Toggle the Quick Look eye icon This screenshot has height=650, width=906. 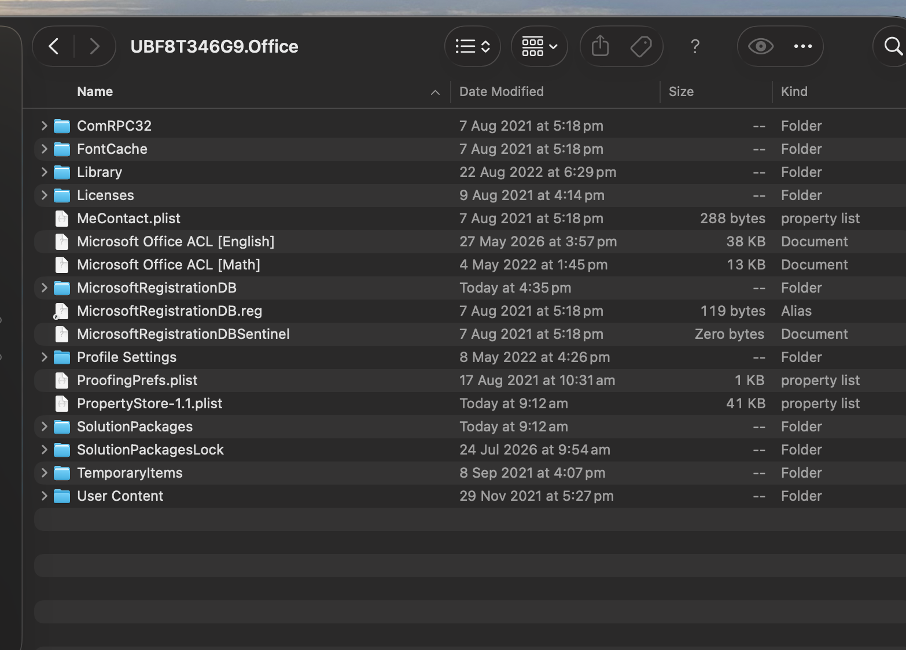(x=761, y=46)
